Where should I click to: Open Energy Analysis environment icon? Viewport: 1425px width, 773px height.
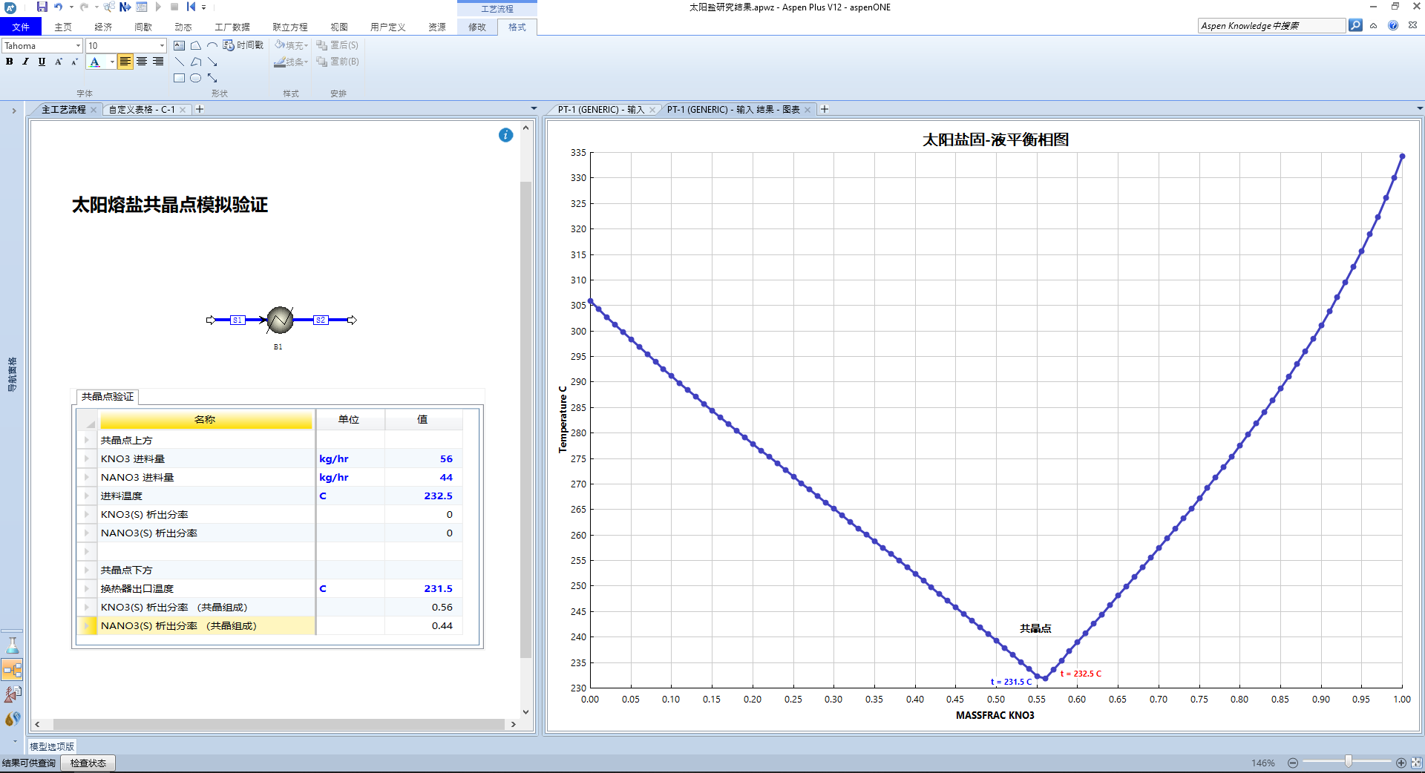(x=13, y=719)
